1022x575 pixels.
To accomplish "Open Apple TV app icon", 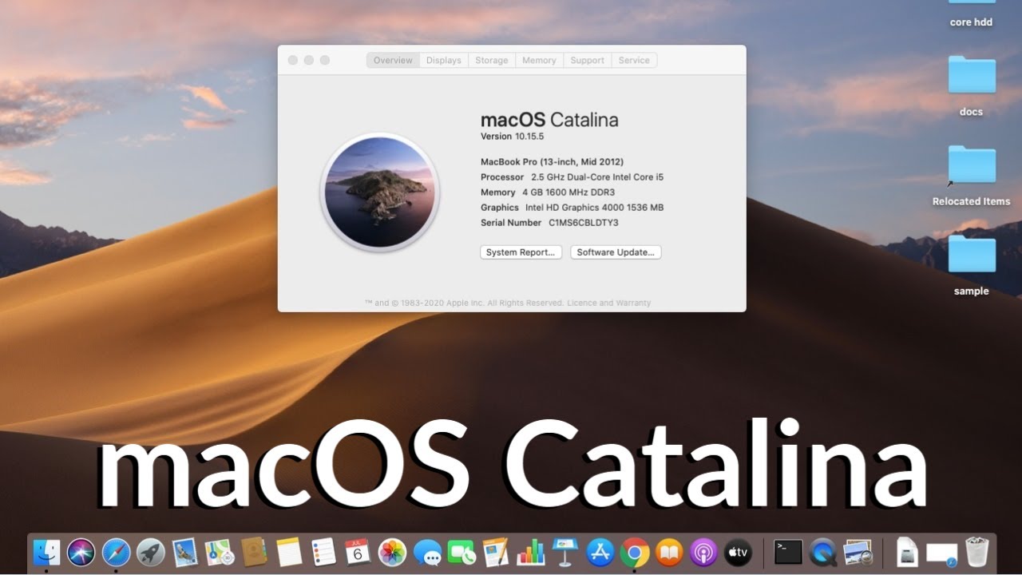I will 738,552.
